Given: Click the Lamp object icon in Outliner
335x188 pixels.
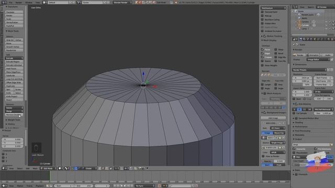Looking at the screenshot, I should [299, 29].
